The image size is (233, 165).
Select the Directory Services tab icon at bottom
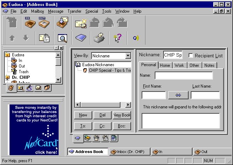click(88, 138)
